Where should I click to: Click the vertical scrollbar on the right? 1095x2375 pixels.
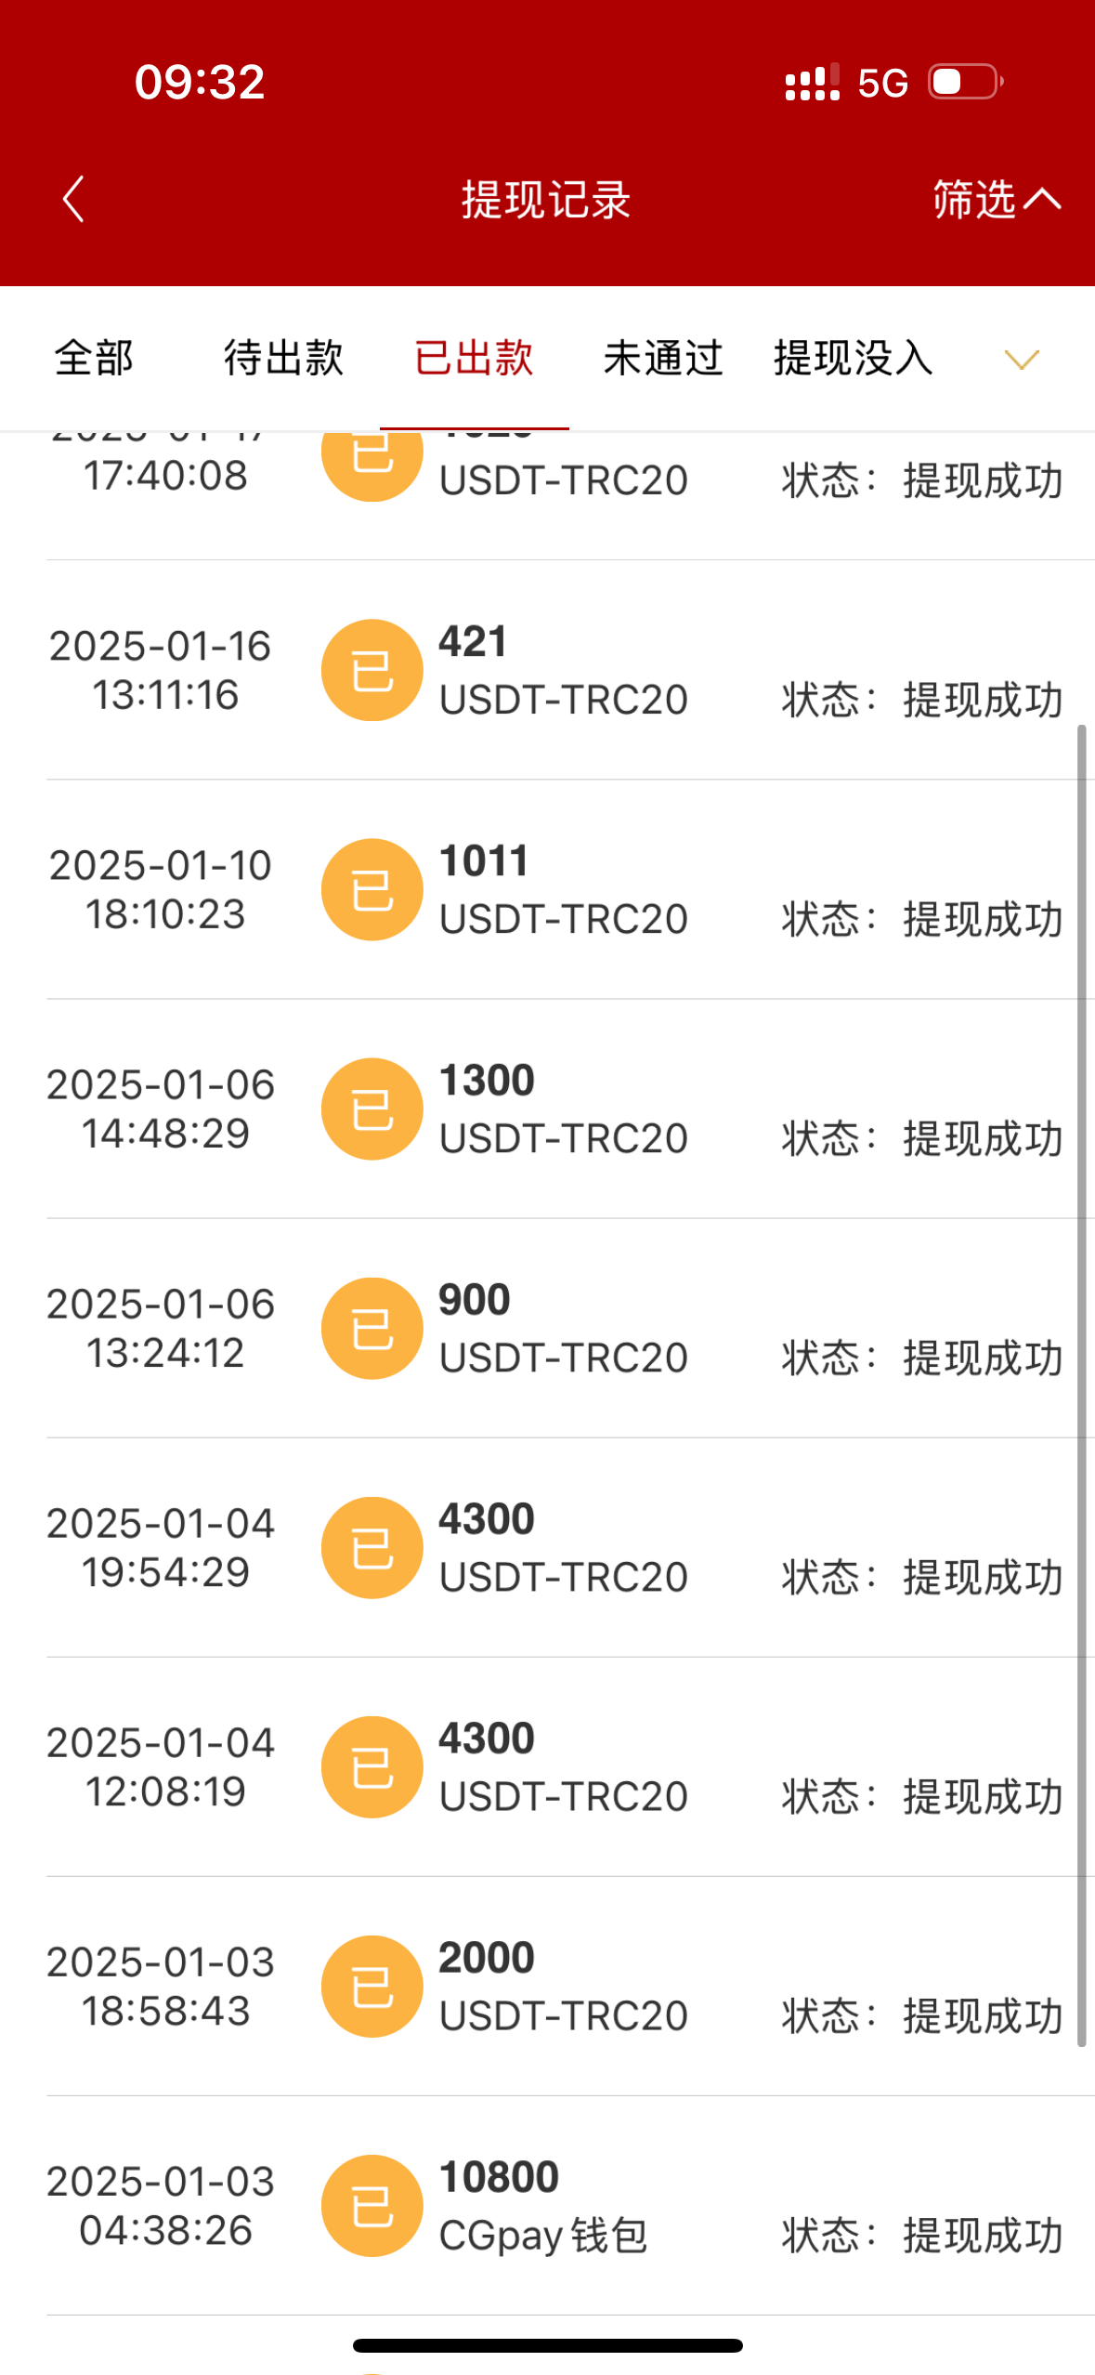coord(1081,1384)
